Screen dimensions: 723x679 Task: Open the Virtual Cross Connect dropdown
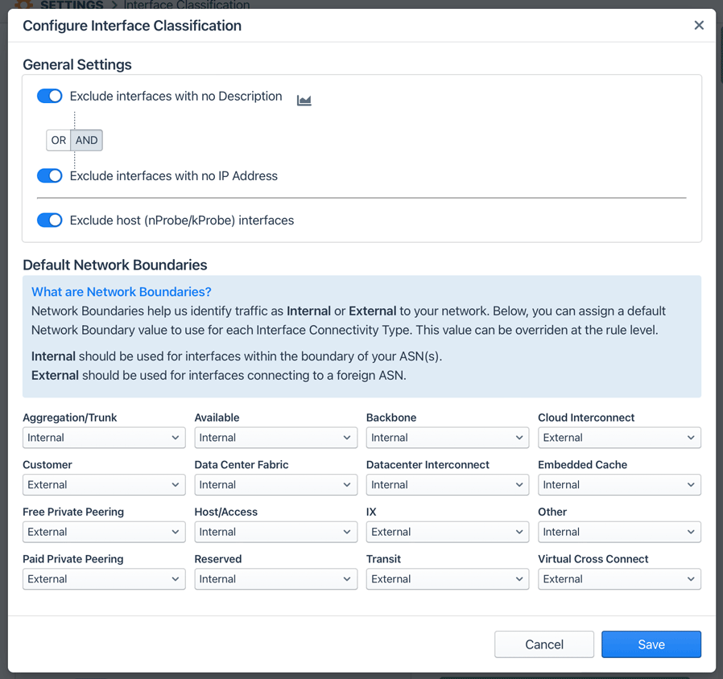pyautogui.click(x=618, y=578)
